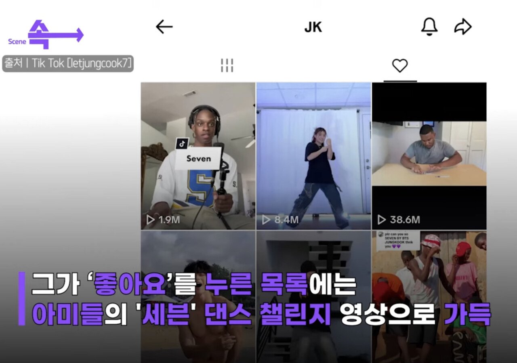Click the 1.9M play count
Viewport: 517px width, 363px height.
click(x=163, y=220)
